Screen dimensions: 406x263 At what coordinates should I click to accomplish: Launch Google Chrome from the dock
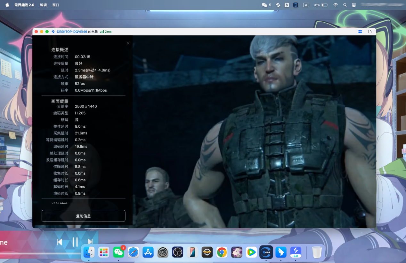(222, 252)
